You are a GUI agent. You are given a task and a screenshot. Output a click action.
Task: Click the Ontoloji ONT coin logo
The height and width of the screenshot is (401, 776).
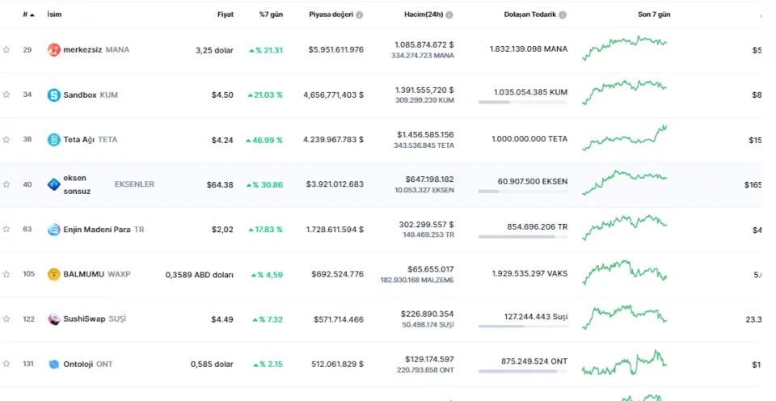tap(54, 364)
